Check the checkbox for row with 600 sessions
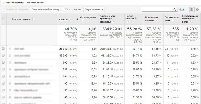201x104 pixels. 3,62
